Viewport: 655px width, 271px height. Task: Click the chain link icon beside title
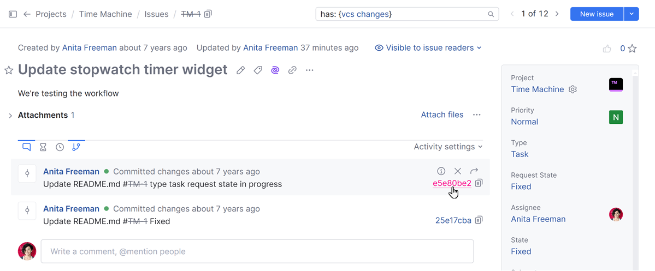point(292,70)
